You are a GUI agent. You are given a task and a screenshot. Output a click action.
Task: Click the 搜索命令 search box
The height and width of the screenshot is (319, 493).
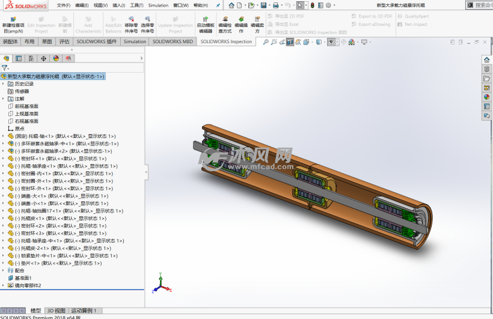[481, 5]
